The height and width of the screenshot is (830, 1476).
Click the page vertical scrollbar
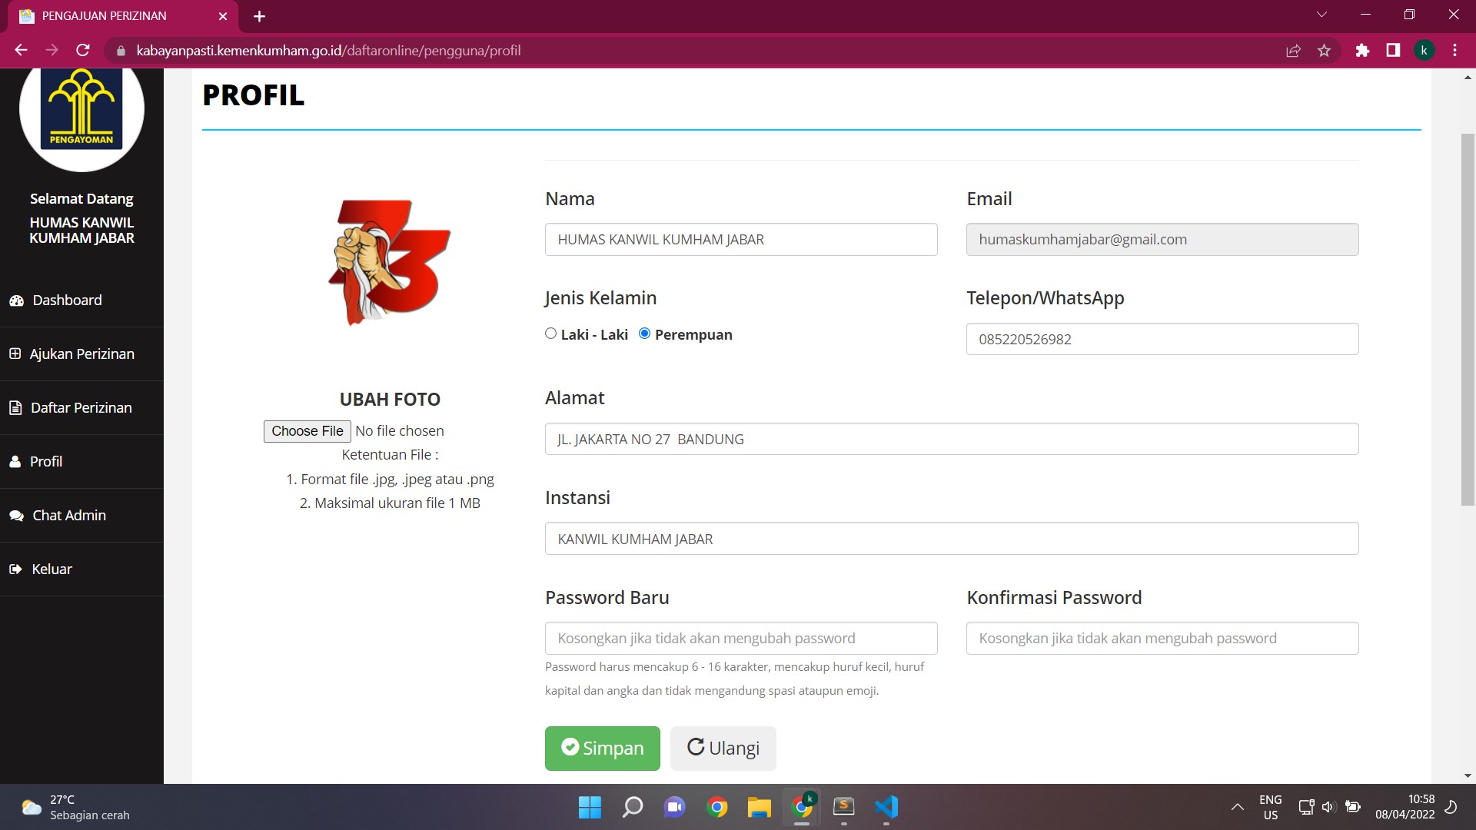pos(1468,320)
